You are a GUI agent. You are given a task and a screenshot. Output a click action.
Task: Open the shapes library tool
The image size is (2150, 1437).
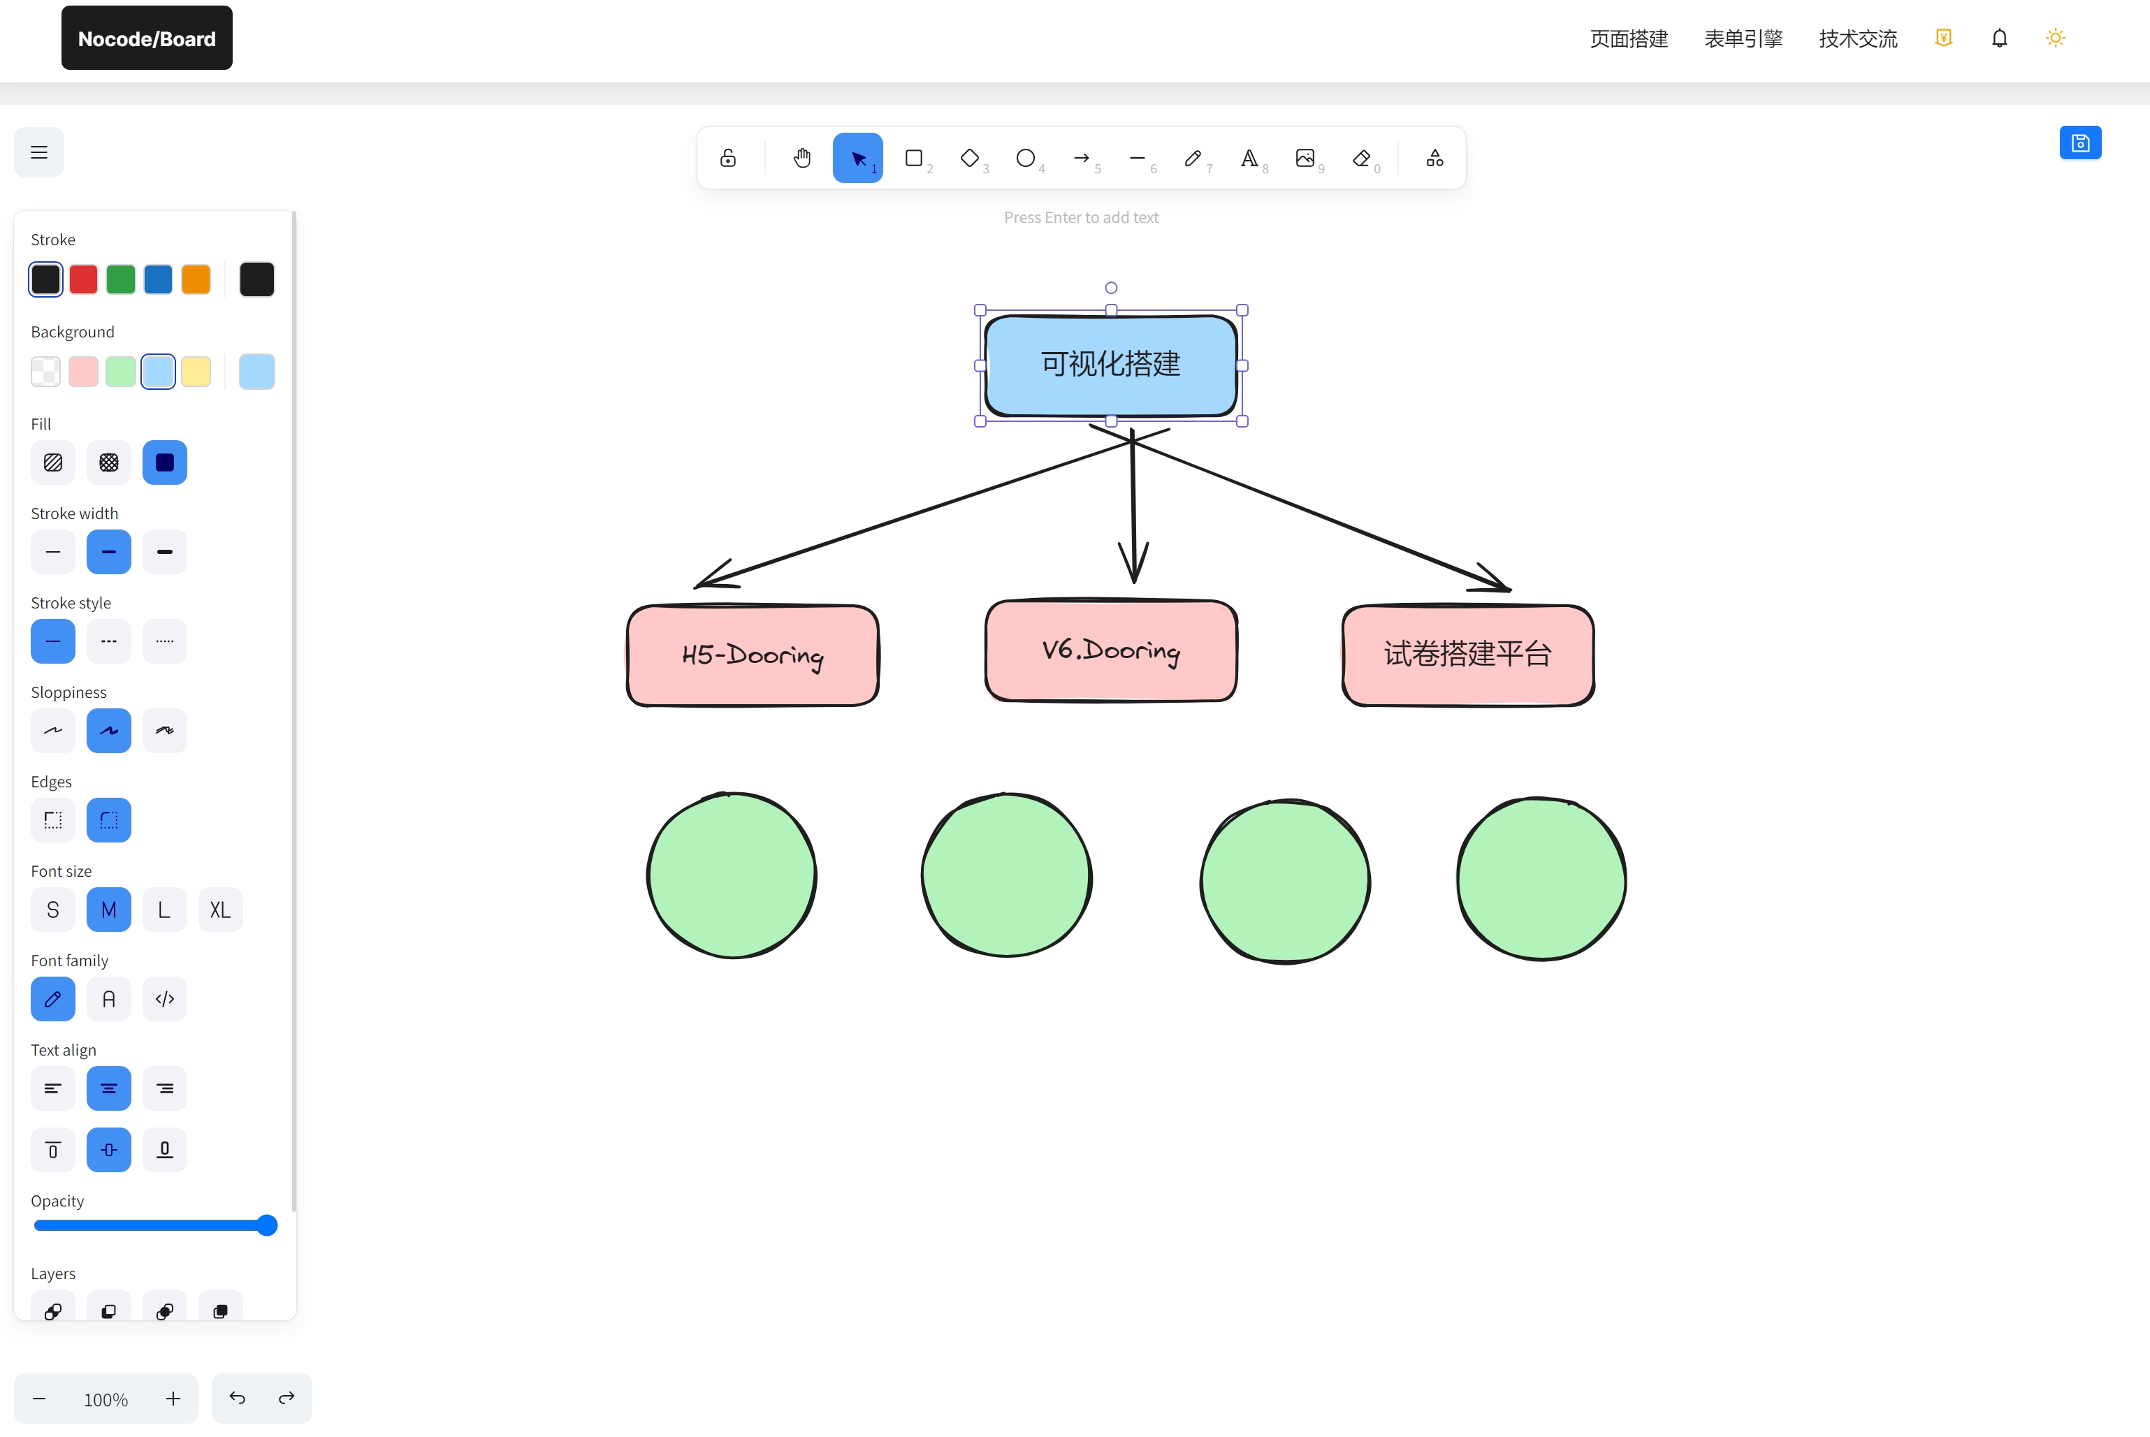(x=1434, y=159)
